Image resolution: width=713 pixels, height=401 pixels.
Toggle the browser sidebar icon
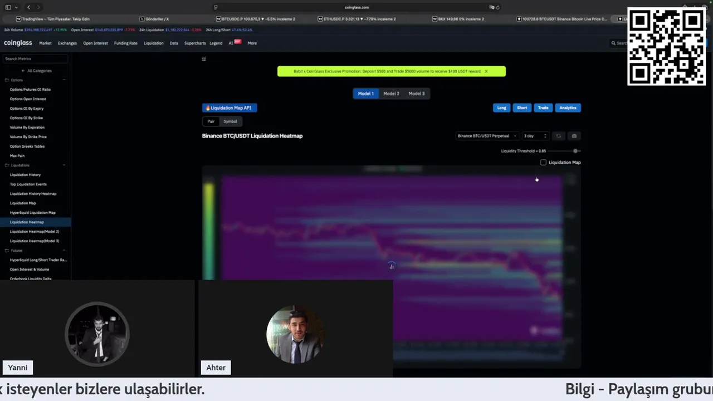(x=8, y=7)
